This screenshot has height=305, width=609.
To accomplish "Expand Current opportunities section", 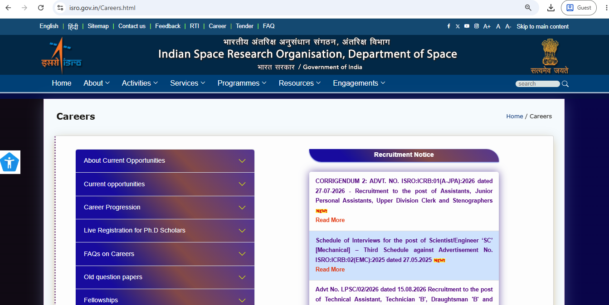I will pyautogui.click(x=165, y=184).
